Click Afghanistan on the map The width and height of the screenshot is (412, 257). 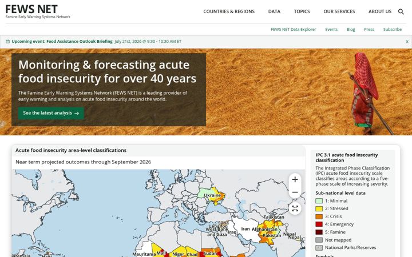tap(264, 229)
